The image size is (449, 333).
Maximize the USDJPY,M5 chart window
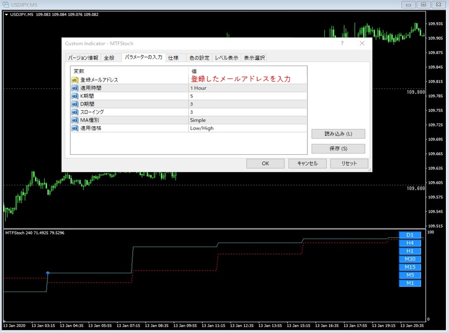click(423, 4)
